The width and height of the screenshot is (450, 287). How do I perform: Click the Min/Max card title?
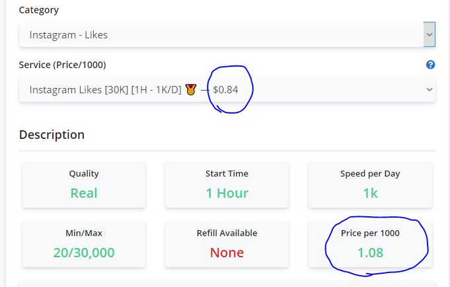pyautogui.click(x=84, y=233)
